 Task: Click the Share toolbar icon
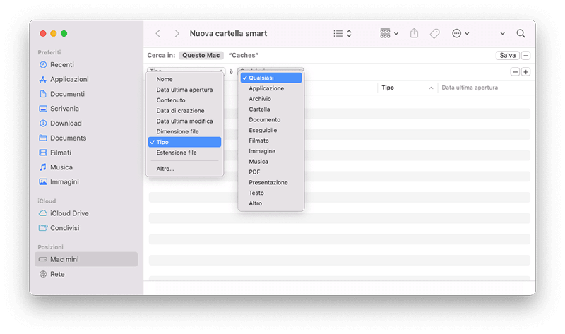415,34
